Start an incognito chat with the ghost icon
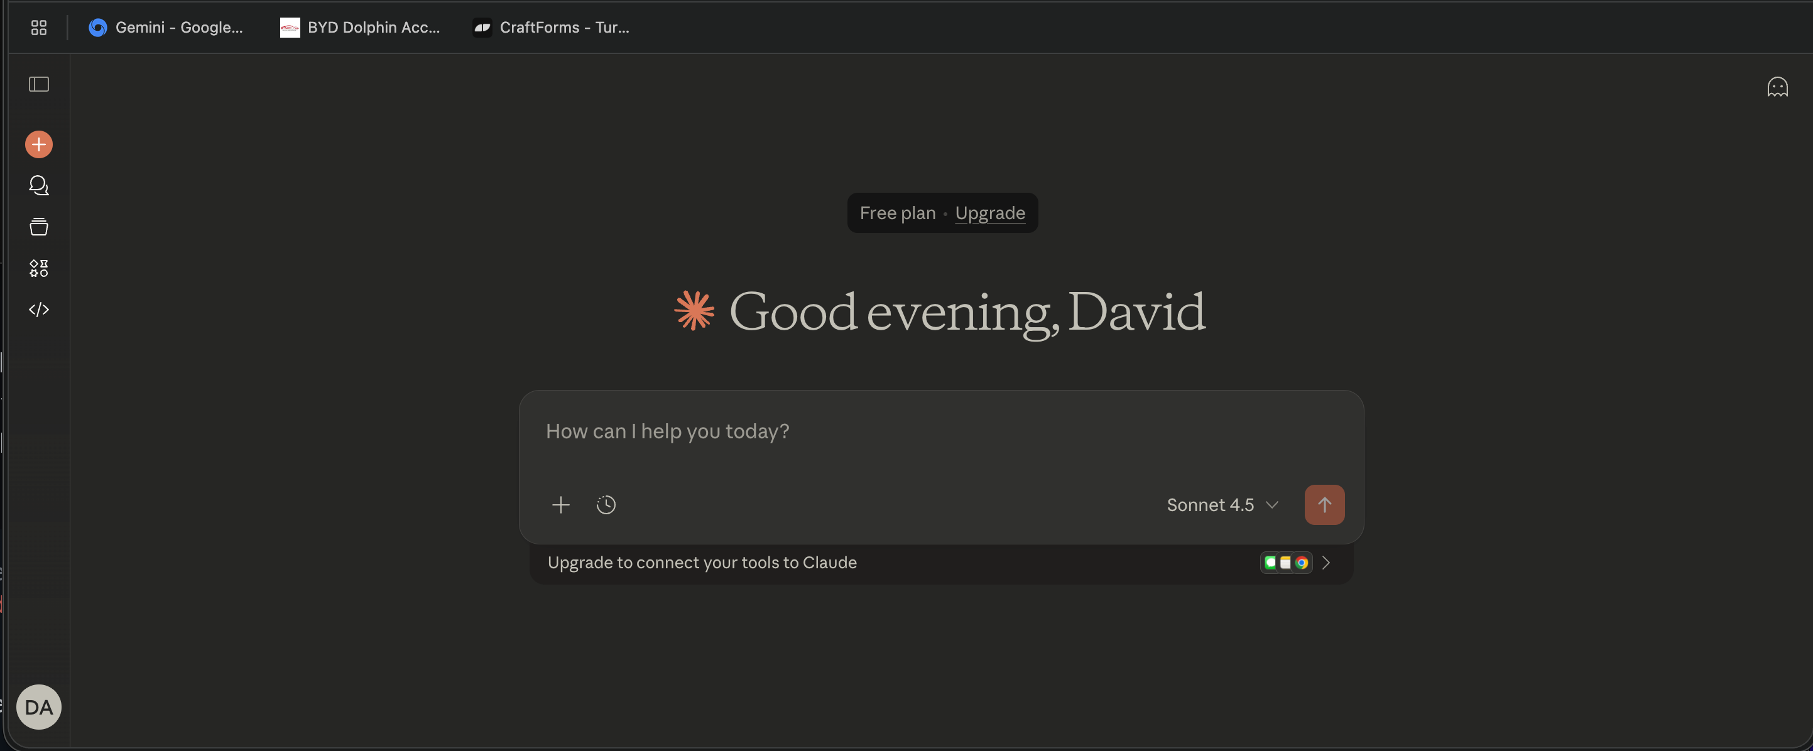 [x=1777, y=87]
